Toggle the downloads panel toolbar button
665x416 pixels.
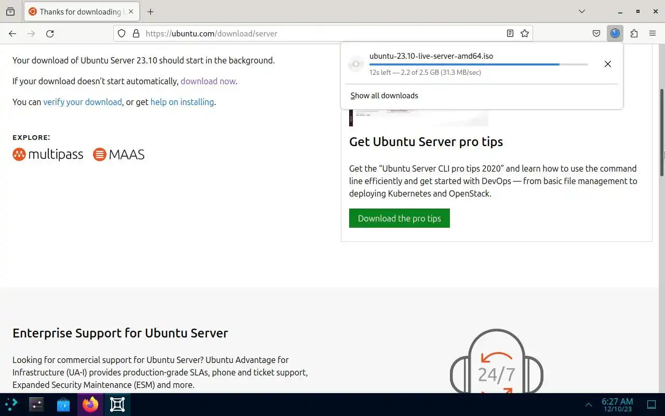click(x=615, y=33)
